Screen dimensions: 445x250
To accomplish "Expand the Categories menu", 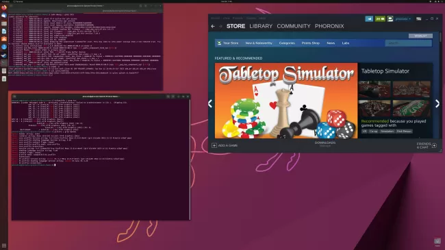I will (287, 43).
